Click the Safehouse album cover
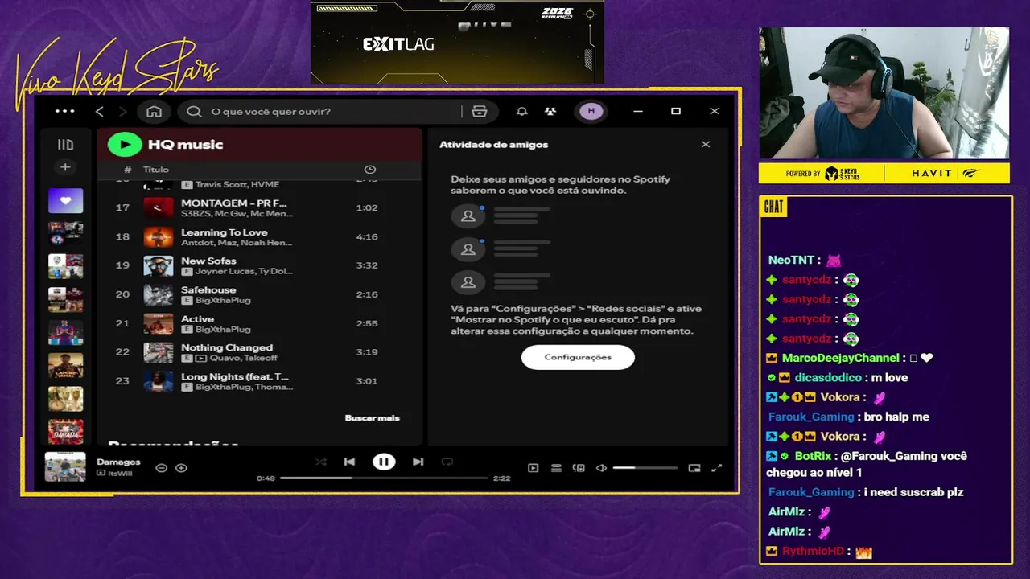Viewport: 1030px width, 579px height. pyautogui.click(x=159, y=294)
